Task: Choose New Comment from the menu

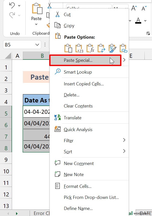Action: click(89, 163)
